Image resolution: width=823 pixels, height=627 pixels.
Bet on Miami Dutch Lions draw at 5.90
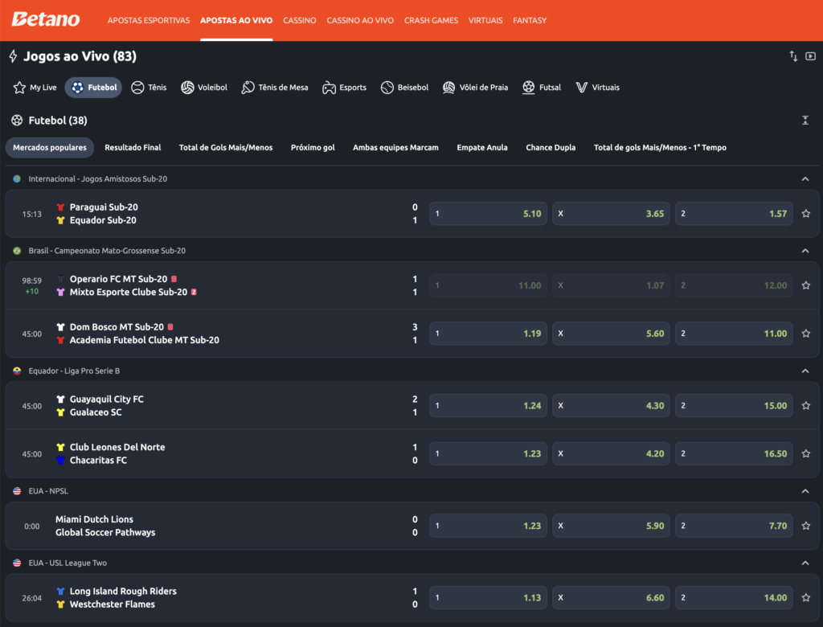coord(611,526)
